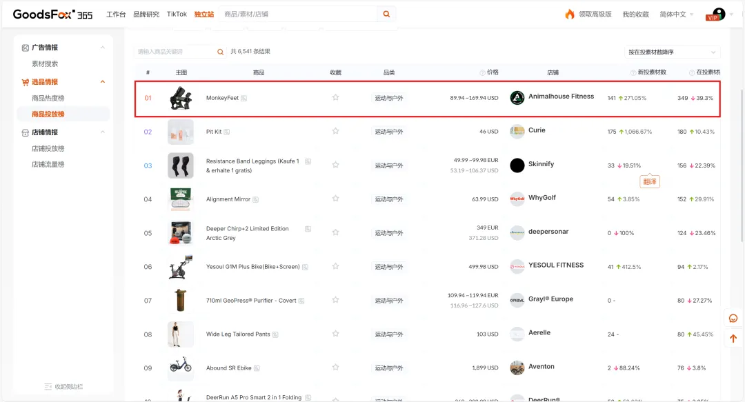Open 店铺流量榜 in sidebar
745x402 pixels.
(48, 164)
